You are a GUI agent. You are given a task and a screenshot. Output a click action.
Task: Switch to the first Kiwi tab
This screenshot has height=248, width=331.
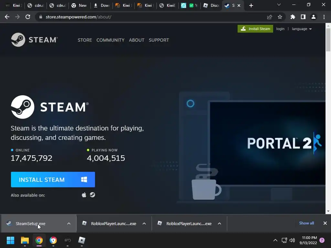(x=14, y=5)
